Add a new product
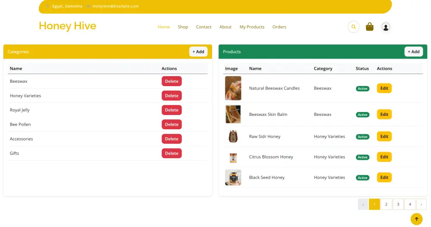This screenshot has height=227, width=431. 413,52
